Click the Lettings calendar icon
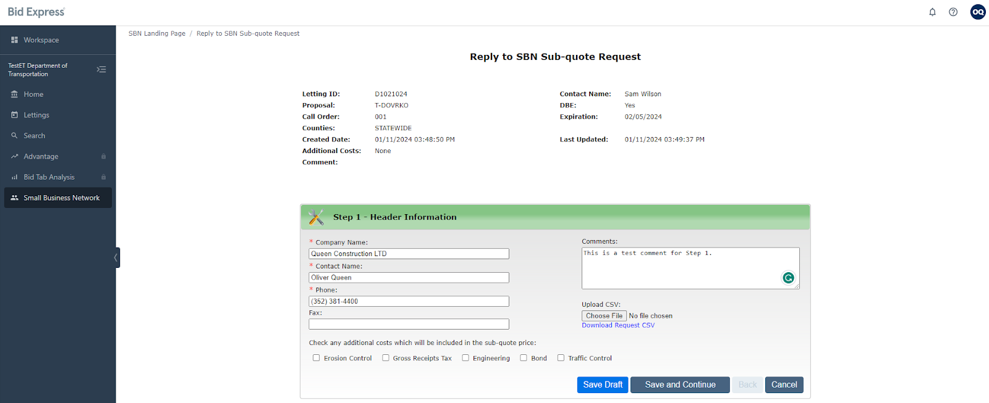Image resolution: width=989 pixels, height=403 pixels. 14,115
